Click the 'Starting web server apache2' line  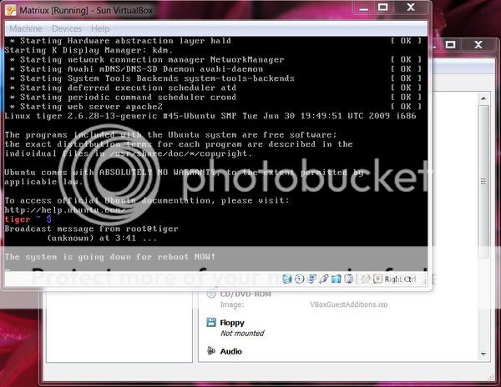click(x=86, y=107)
